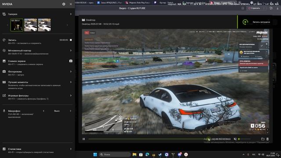The height and width of the screenshot is (158, 281).
Task: Delete the video with the trash icon
Action: (267, 139)
